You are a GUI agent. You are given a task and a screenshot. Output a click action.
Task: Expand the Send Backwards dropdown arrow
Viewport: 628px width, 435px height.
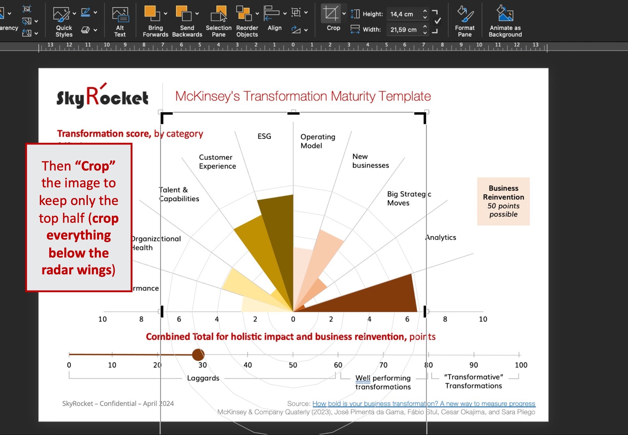click(197, 13)
